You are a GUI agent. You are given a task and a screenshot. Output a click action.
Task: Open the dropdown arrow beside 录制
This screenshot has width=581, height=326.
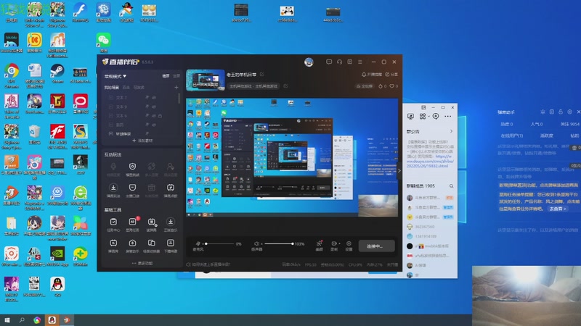point(339,243)
